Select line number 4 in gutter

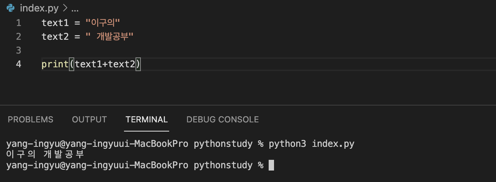19,64
